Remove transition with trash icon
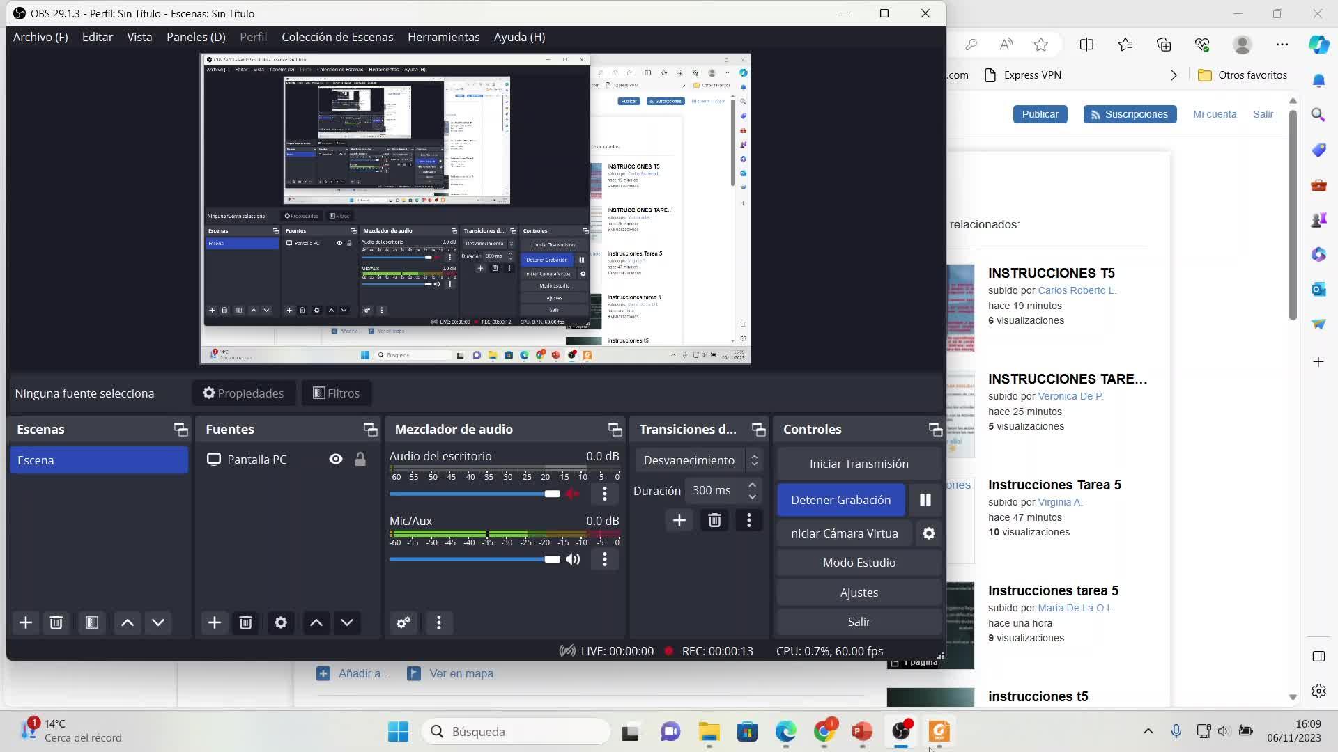The width and height of the screenshot is (1338, 752). [x=714, y=520]
